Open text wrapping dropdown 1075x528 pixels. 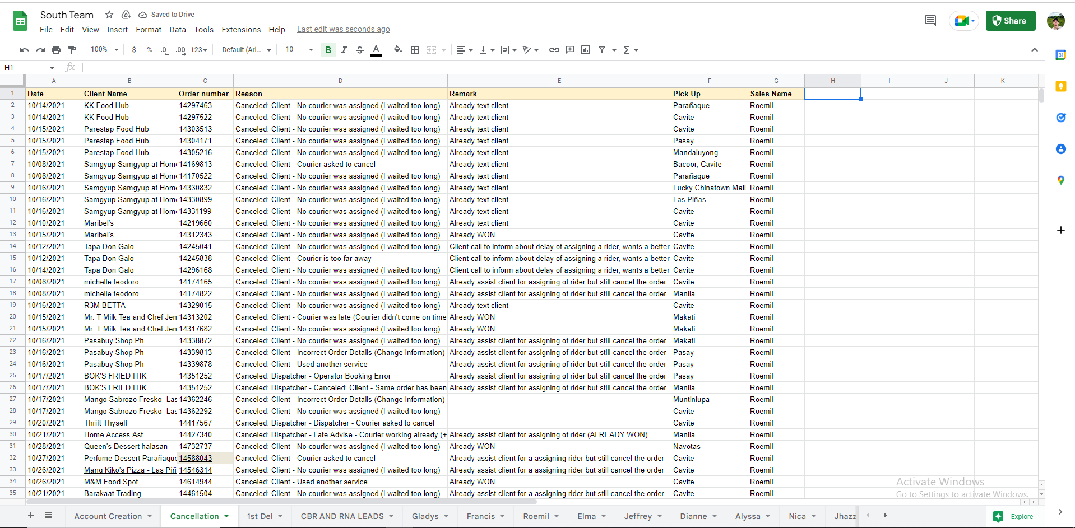[x=508, y=50]
